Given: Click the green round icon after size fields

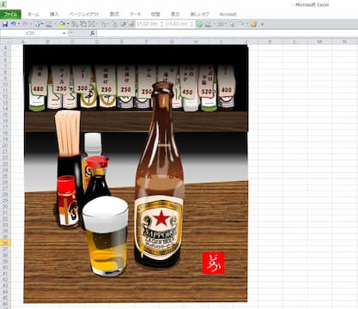Looking at the screenshot, I should (199, 24).
